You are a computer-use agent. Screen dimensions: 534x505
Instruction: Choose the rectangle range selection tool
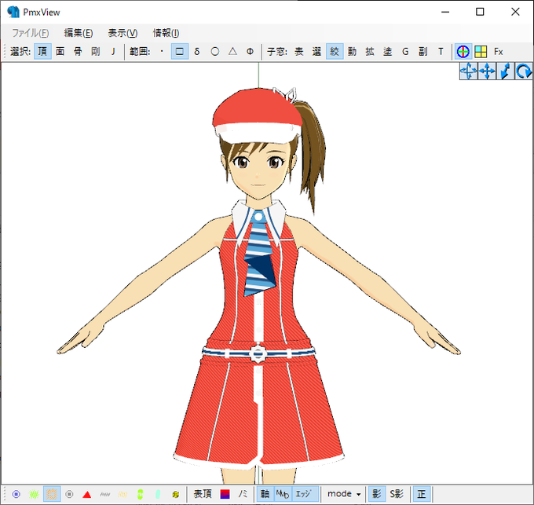[x=180, y=51]
